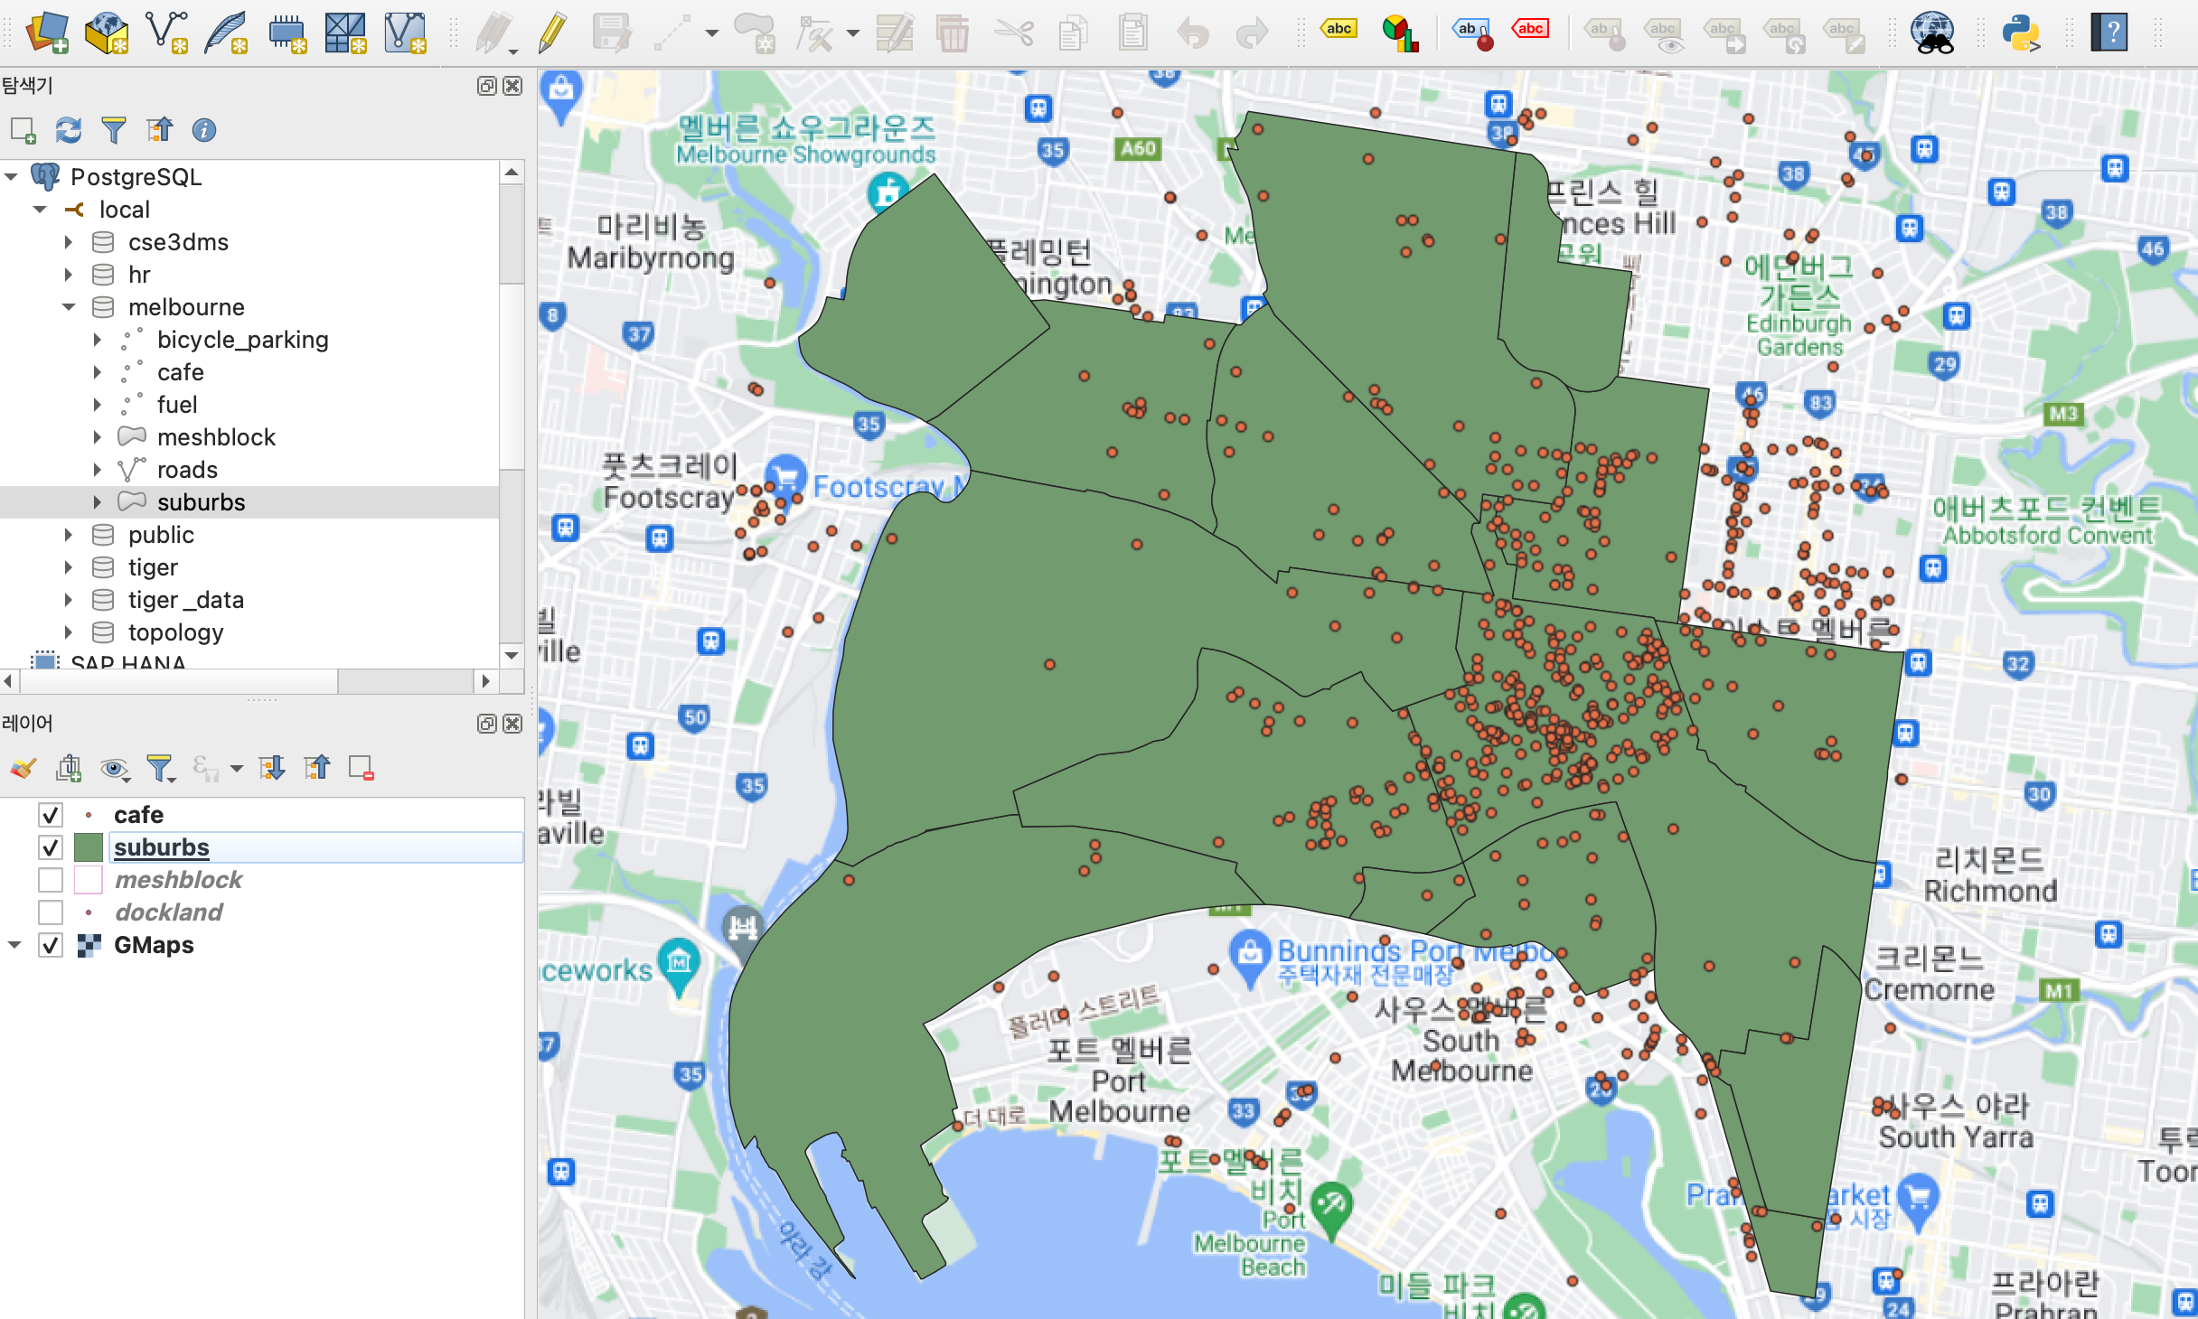Create a new shapefile layer (feather icon)
The width and height of the screenshot is (2198, 1319).
tap(225, 33)
